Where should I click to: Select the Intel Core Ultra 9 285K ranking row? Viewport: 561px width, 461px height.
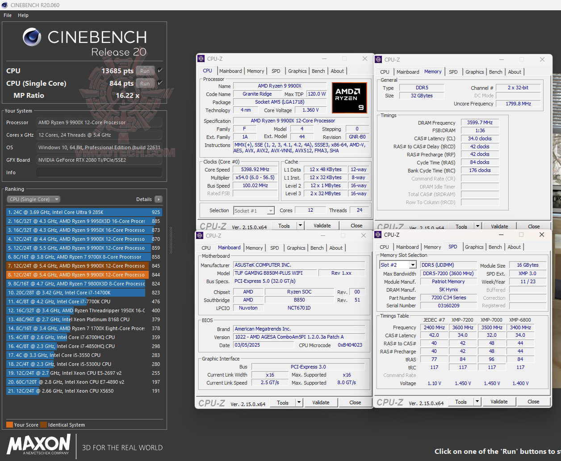(x=84, y=212)
